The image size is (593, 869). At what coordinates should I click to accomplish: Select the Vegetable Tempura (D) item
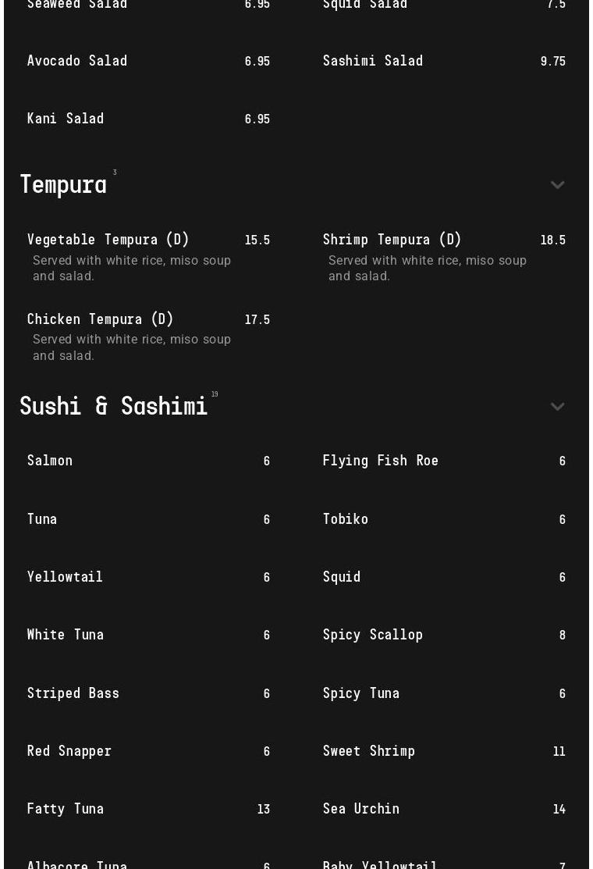tap(108, 240)
